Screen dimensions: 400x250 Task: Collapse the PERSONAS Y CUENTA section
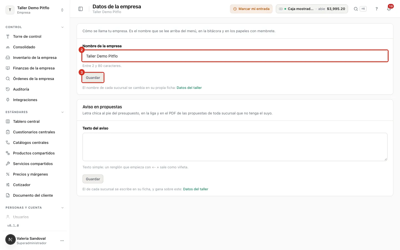(x=62, y=208)
